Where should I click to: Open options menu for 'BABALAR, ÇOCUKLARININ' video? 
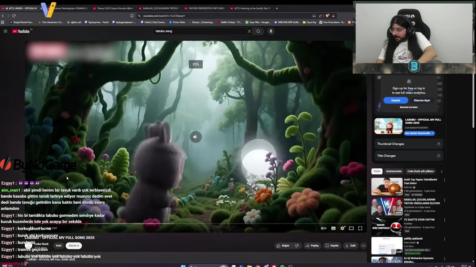(x=444, y=200)
